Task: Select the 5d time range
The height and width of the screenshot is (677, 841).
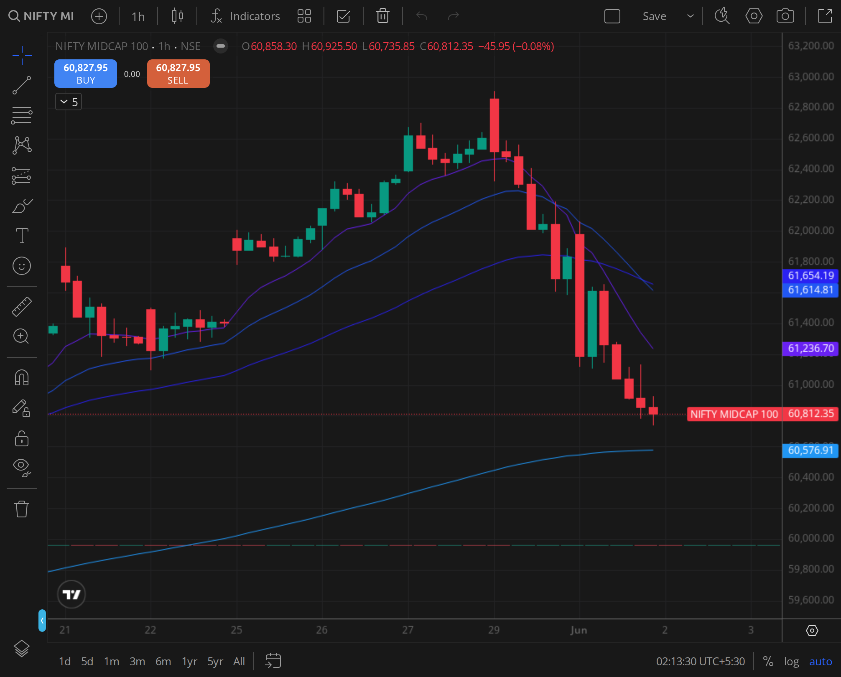Action: [x=87, y=662]
